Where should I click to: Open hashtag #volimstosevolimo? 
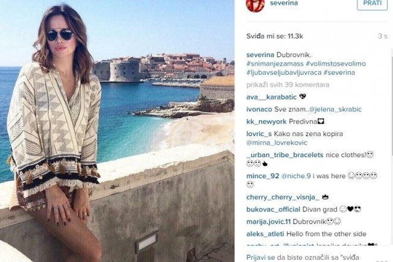[336, 64]
